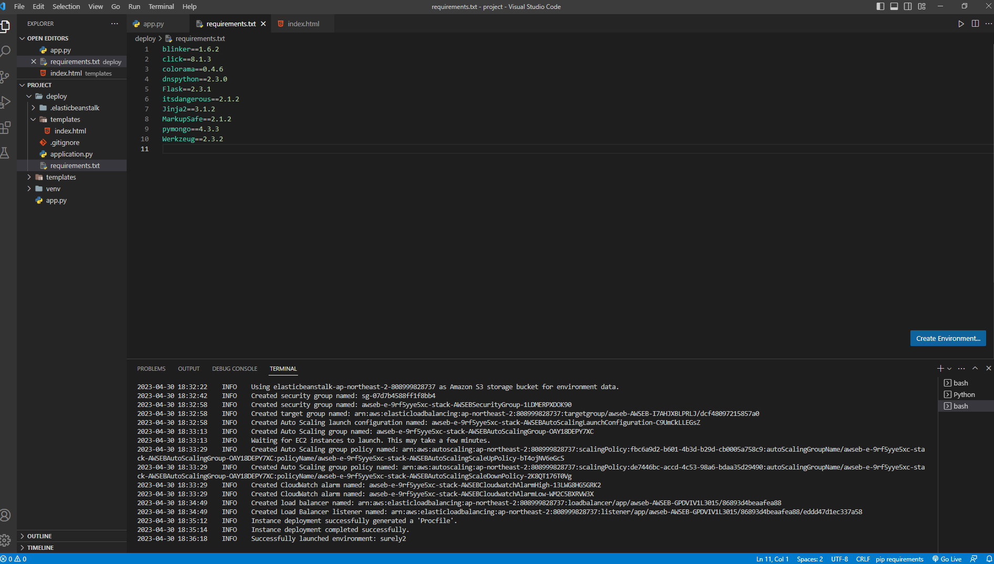This screenshot has height=564, width=994.
Task: Open index.html under deploy templates folder
Action: 70,131
